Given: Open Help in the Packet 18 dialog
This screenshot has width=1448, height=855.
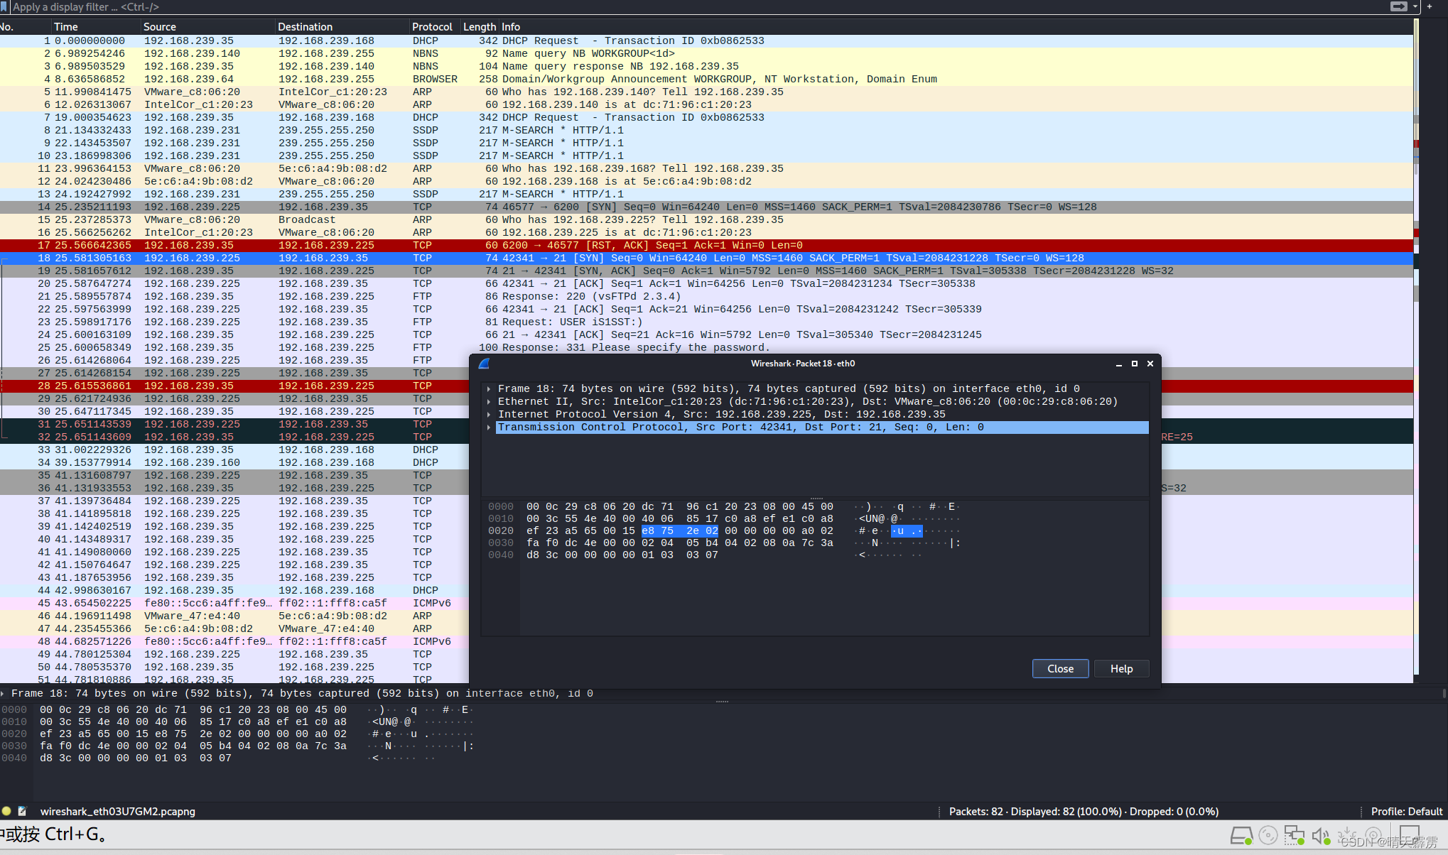Looking at the screenshot, I should [x=1121, y=668].
